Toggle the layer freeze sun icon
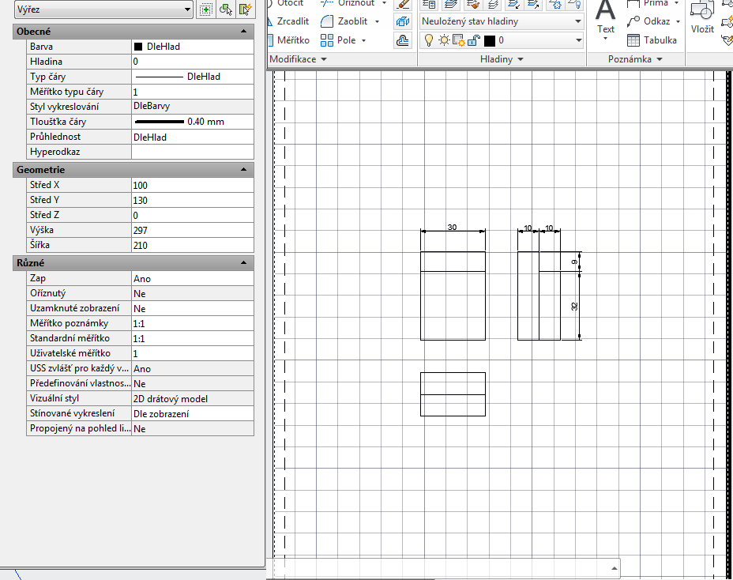Screen dimensions: 733x580 click(x=443, y=40)
